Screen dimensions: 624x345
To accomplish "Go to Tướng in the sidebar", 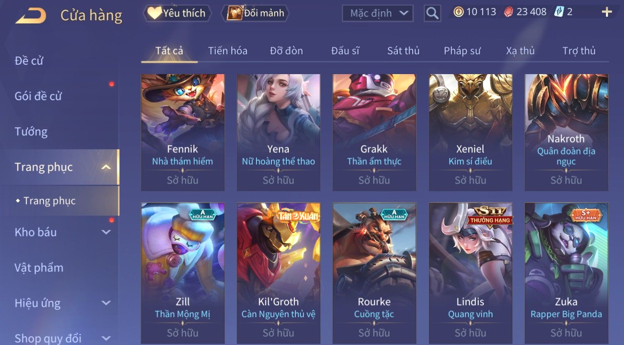I will [x=31, y=132].
